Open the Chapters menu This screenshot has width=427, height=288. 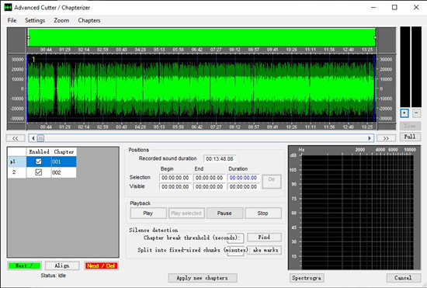(89, 20)
